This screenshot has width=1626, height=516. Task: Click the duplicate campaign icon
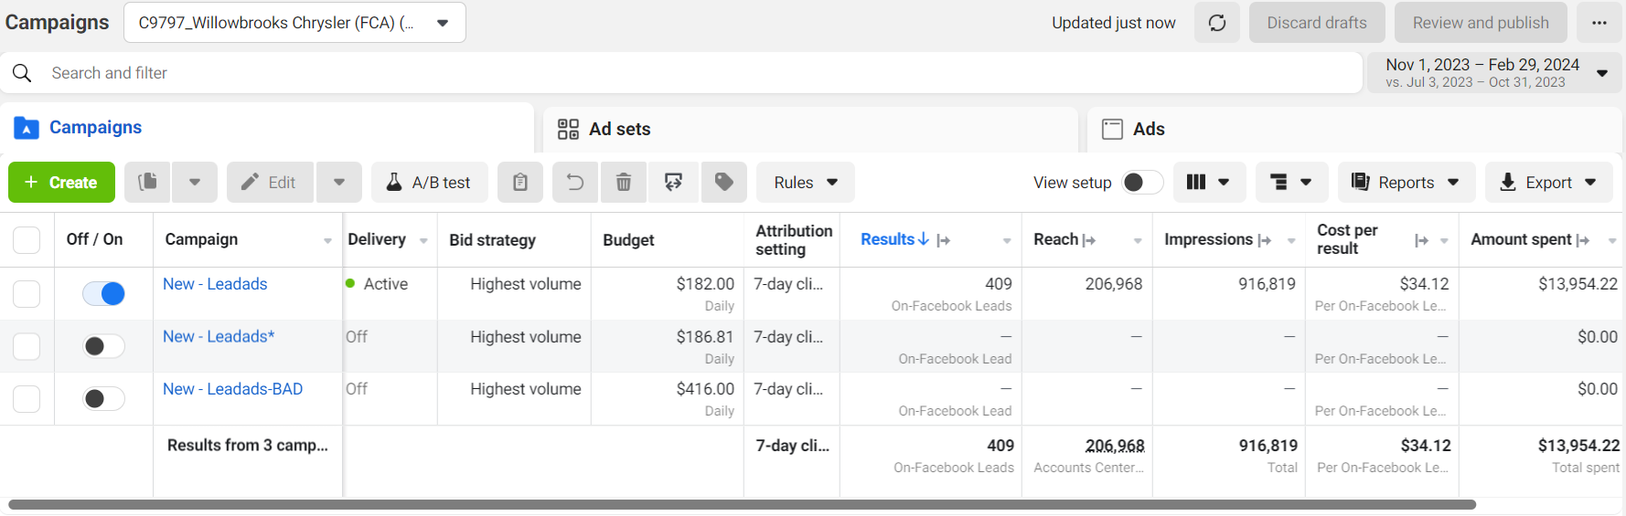147,183
